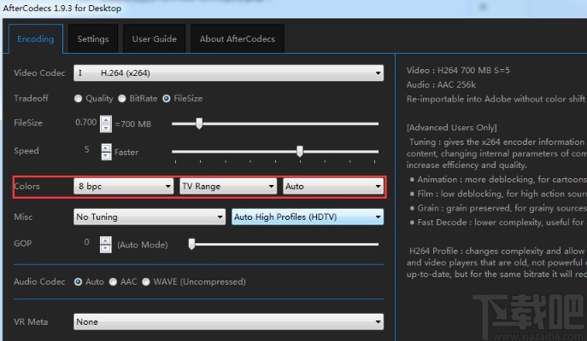Select the FileSize tradeoff radio button
Viewport: 587px width, 341px height.
pos(167,99)
